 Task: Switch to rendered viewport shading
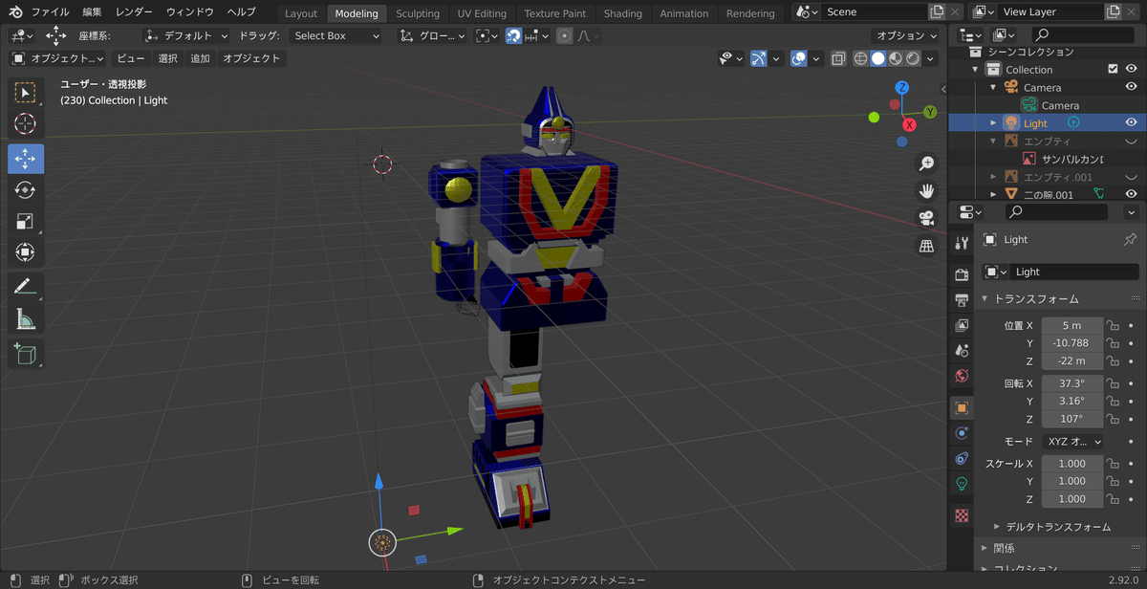913,58
